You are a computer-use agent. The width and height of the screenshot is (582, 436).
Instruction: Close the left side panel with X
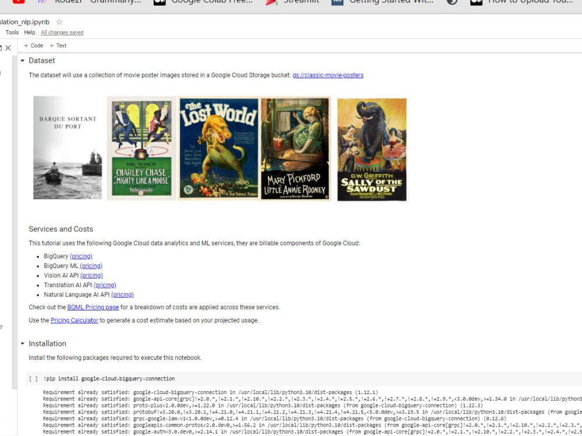pos(8,48)
